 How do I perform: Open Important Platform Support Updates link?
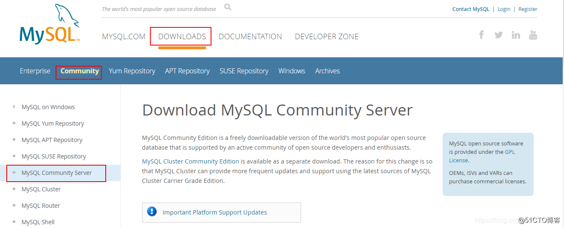click(x=215, y=212)
